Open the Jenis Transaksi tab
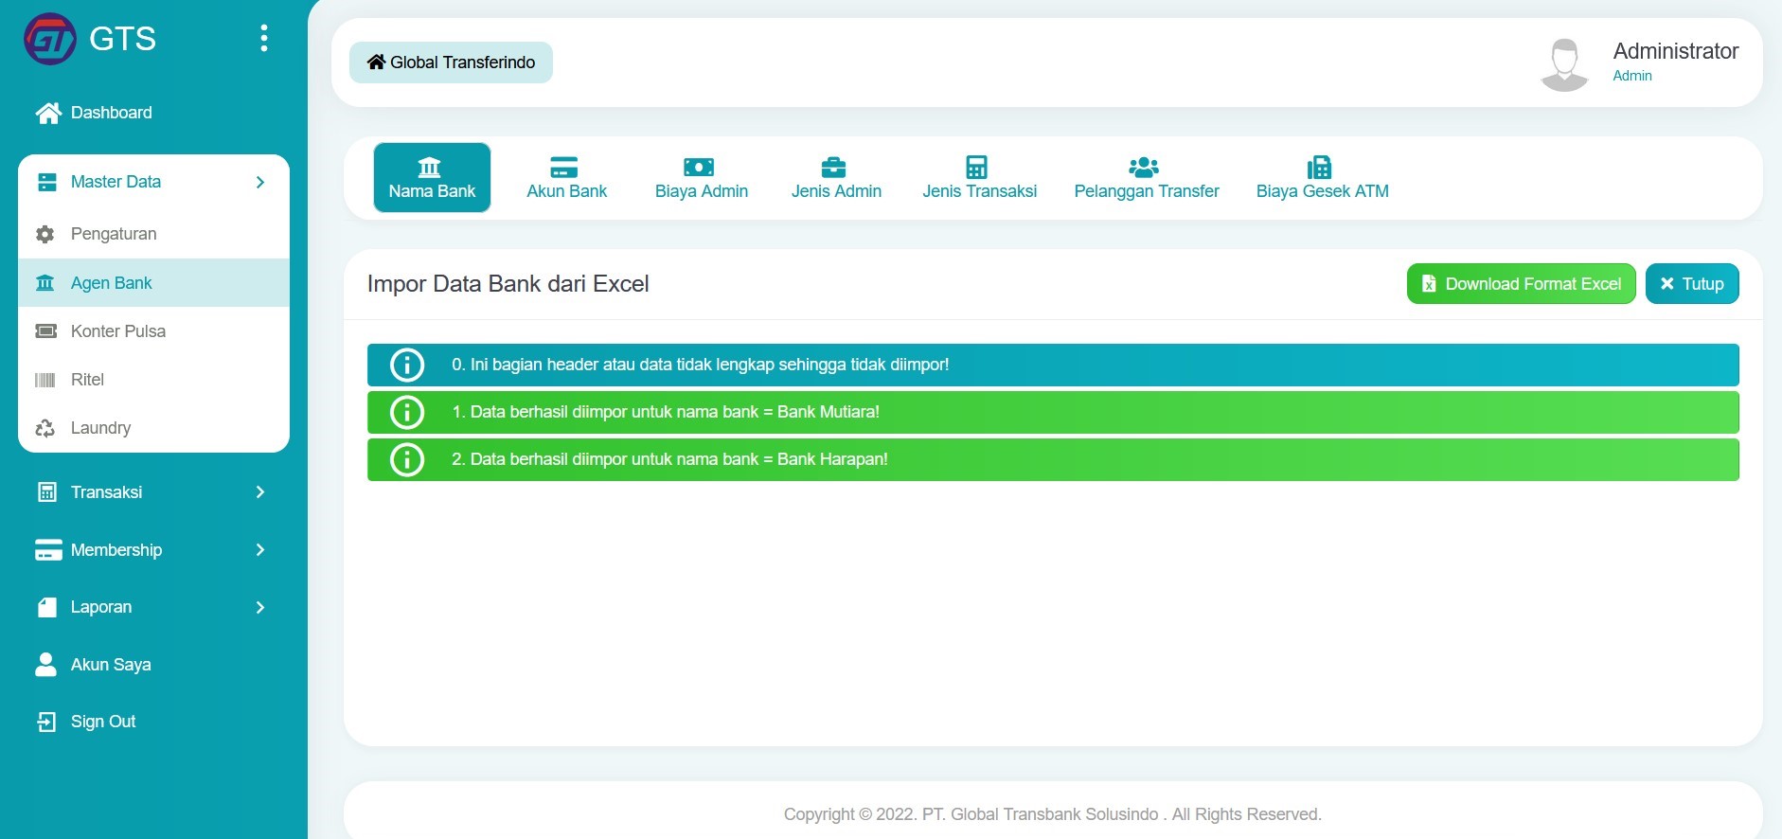This screenshot has width=1782, height=839. pos(979,178)
